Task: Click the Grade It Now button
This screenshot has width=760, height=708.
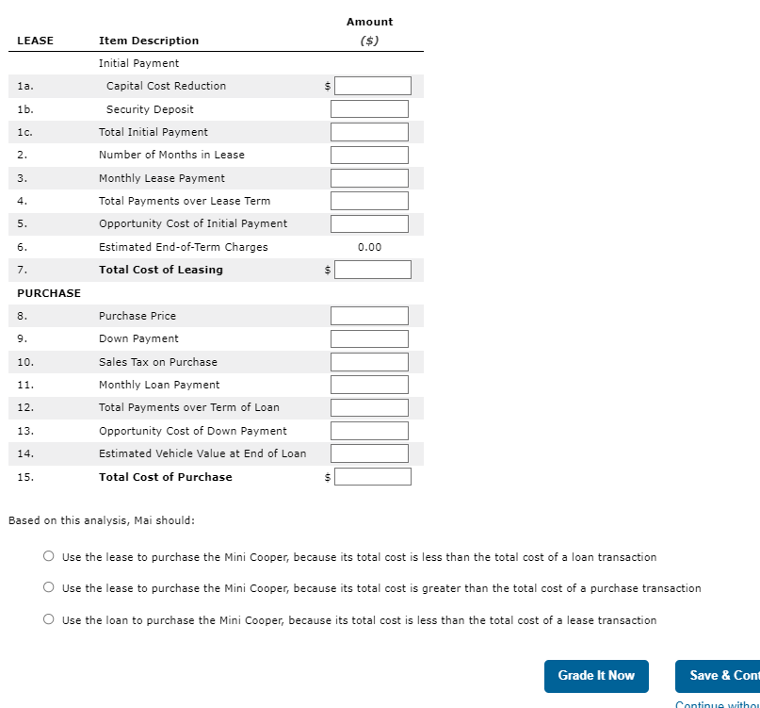Action: coord(596,676)
